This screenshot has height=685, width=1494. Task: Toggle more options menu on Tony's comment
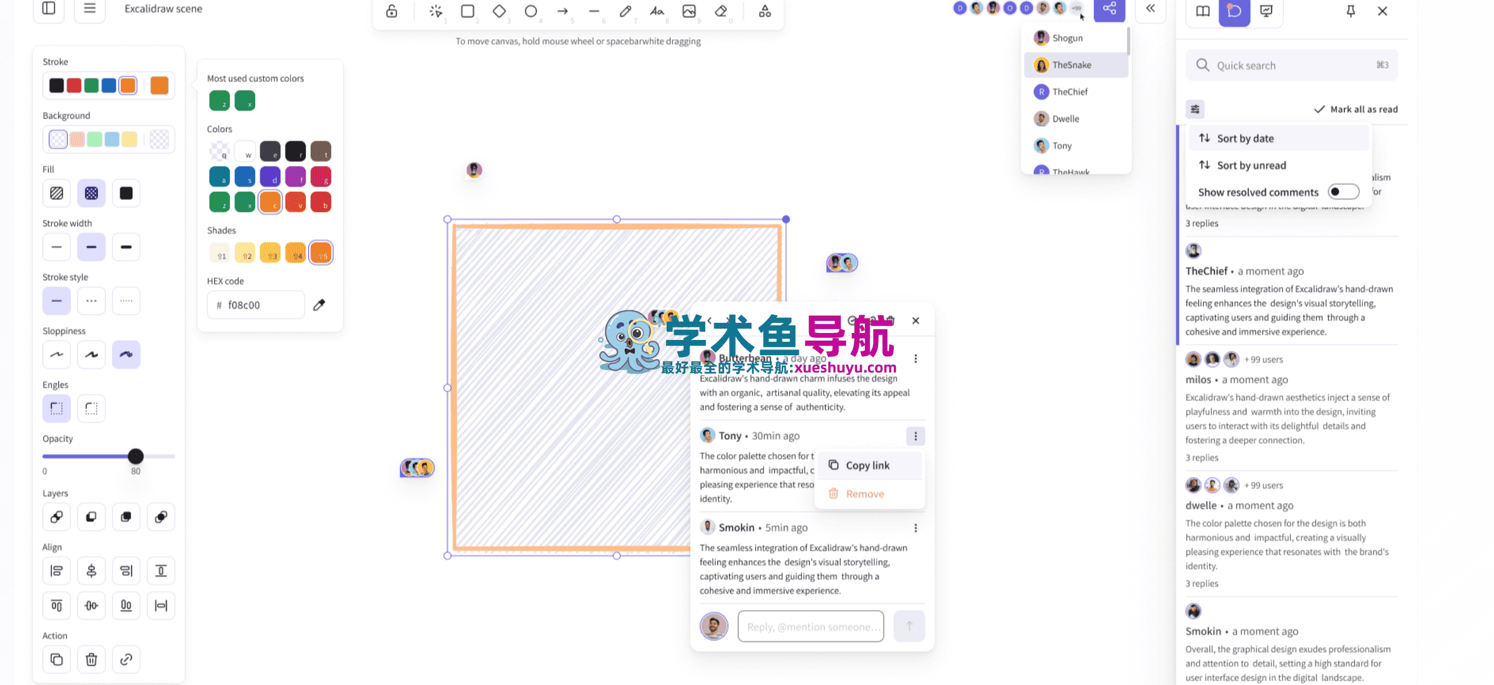[915, 436]
